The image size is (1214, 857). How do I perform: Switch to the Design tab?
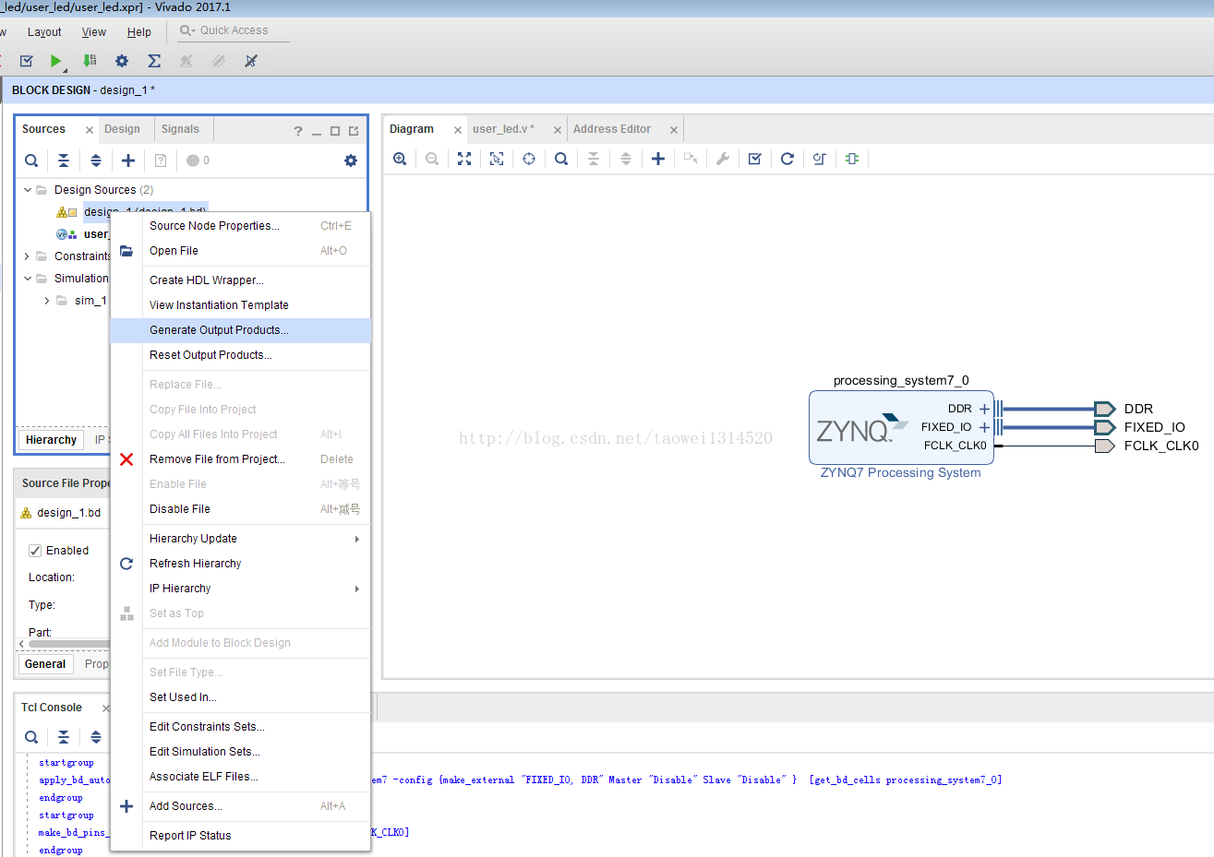coord(122,129)
